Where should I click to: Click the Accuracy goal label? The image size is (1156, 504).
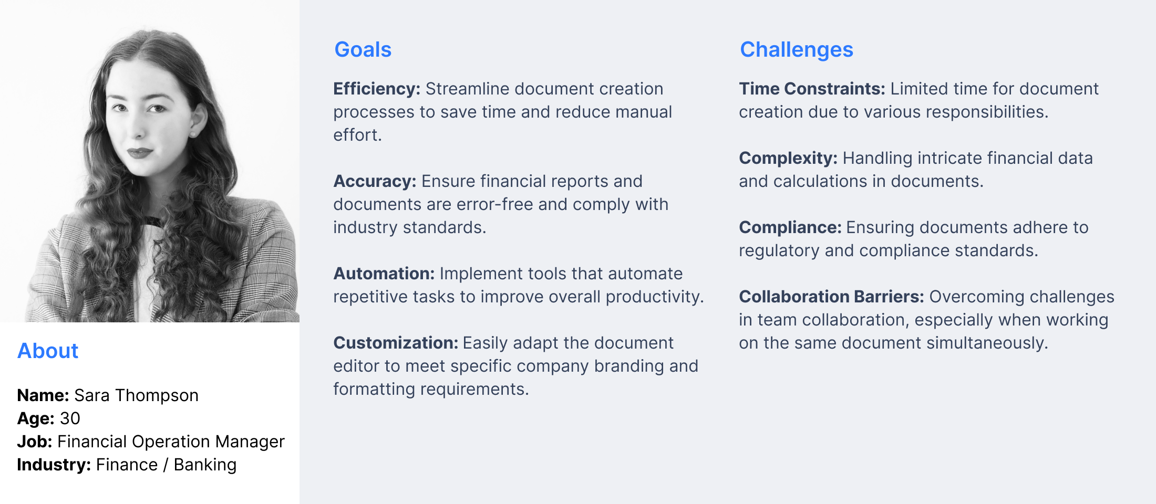[375, 181]
